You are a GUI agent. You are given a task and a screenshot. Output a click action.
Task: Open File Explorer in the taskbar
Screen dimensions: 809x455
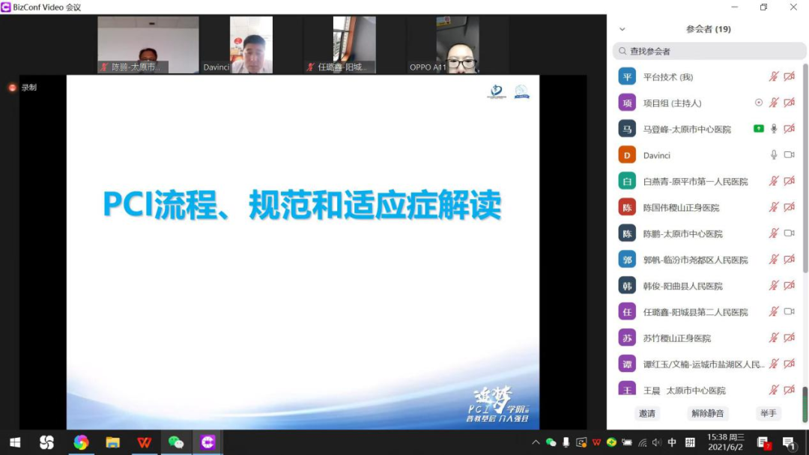[112, 442]
